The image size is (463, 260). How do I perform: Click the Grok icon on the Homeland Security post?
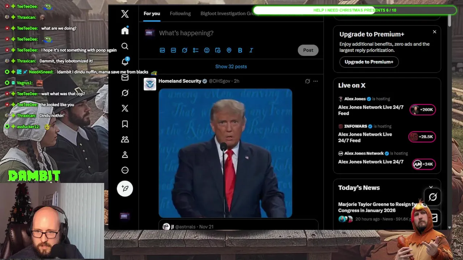point(307,81)
